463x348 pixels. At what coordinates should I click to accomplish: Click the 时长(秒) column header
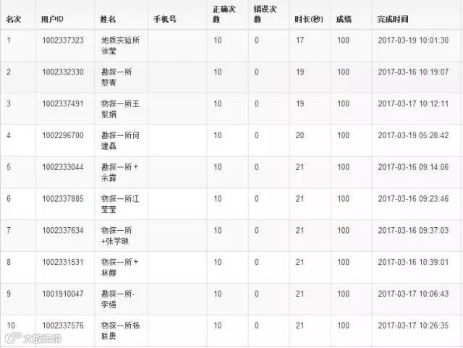(x=309, y=20)
